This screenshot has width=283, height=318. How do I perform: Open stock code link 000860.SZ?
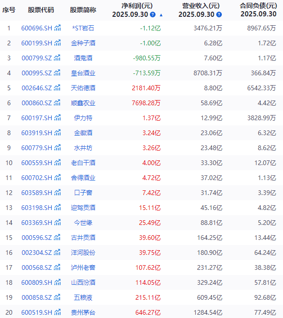(37, 103)
